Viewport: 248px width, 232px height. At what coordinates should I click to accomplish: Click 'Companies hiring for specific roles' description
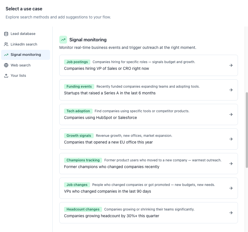144,62
